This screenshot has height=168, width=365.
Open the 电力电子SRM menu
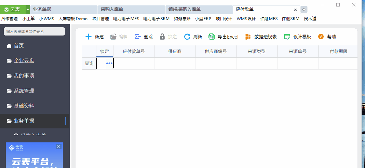tap(157, 19)
